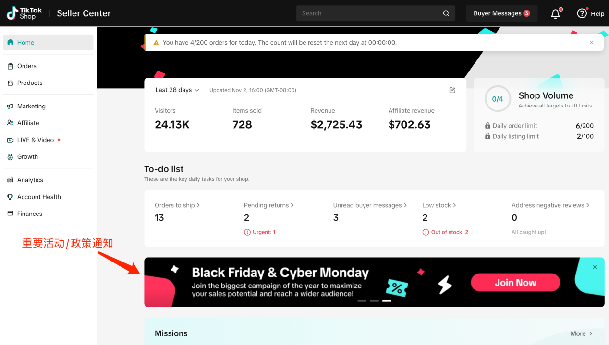Image resolution: width=609 pixels, height=345 pixels.
Task: Open the Pending returns link
Action: [268, 205]
